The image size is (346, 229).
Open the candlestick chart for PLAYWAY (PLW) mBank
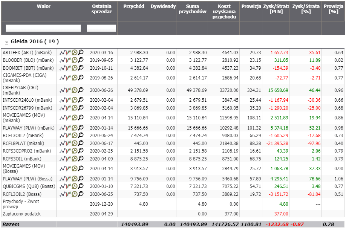(68, 128)
